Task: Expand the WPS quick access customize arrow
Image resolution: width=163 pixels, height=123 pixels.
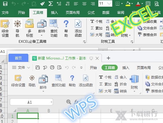Action: click(x=81, y=68)
